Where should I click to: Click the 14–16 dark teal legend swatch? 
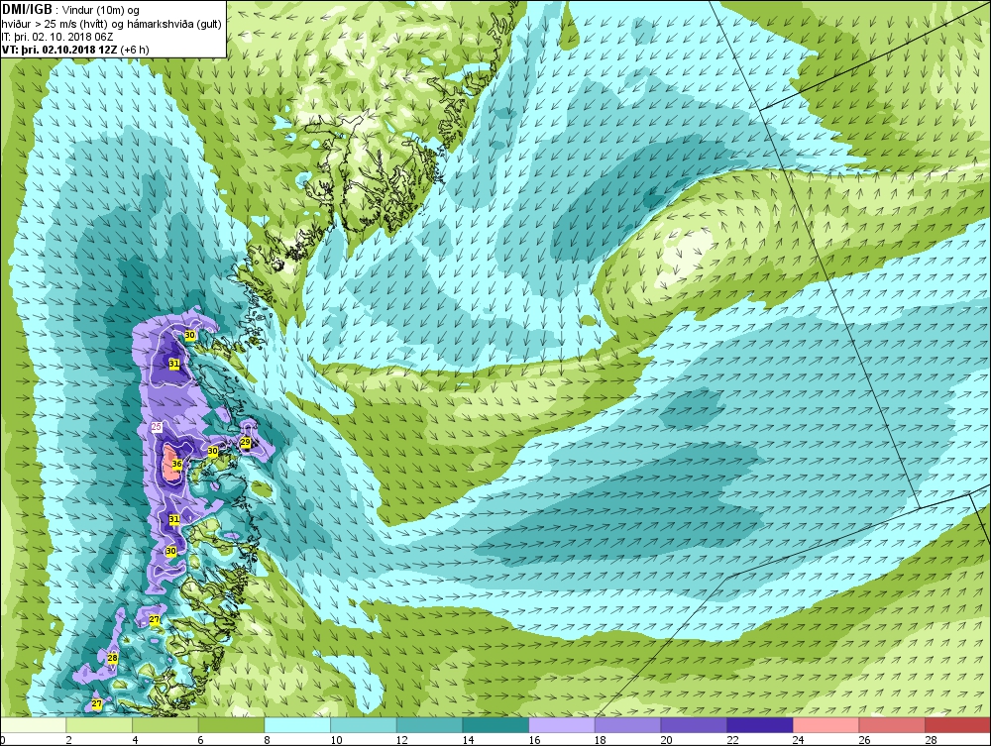click(495, 725)
